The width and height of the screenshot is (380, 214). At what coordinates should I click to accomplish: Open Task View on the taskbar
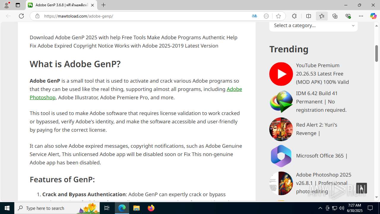click(107, 208)
